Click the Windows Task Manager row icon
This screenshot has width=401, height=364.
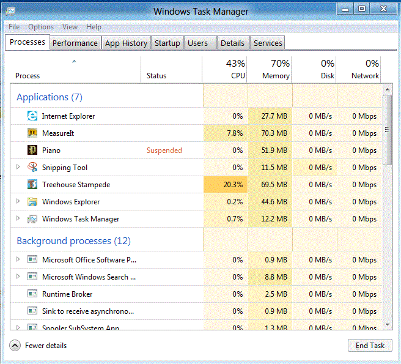coord(32,219)
